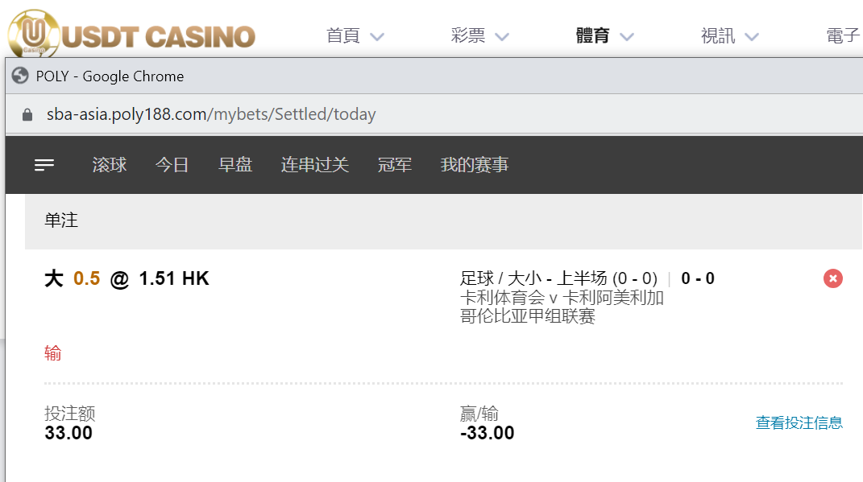Image resolution: width=863 pixels, height=482 pixels.
Task: Expand the 視訊 dropdown chevron
Action: (x=752, y=37)
